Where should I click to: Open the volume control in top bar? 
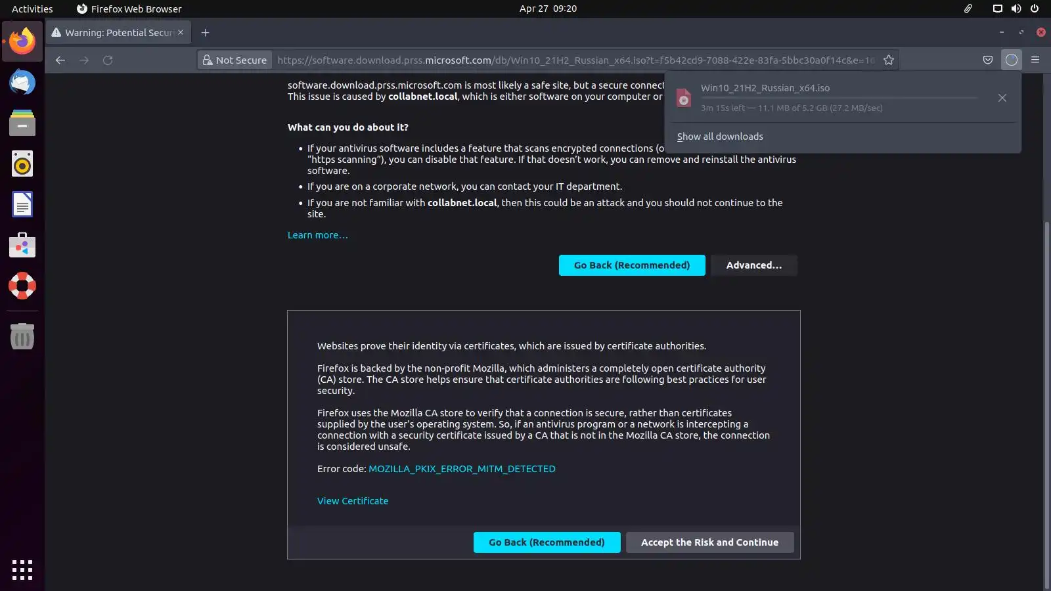click(x=1016, y=9)
